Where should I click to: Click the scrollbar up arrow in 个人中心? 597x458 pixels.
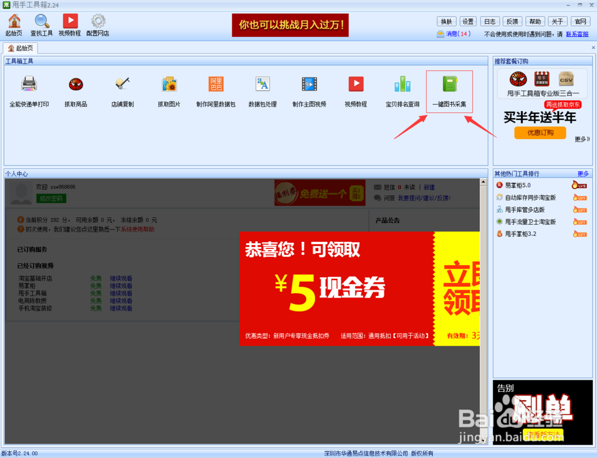pyautogui.click(x=483, y=182)
